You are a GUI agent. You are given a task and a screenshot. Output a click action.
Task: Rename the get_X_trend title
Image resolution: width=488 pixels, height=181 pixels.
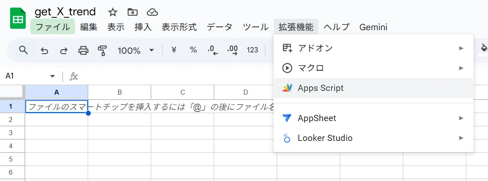65,12
